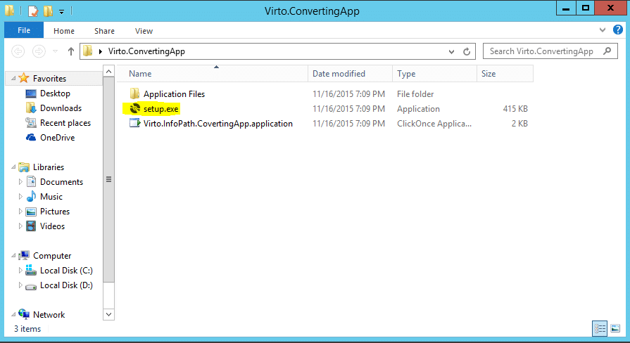The height and width of the screenshot is (343, 630).
Task: Select Favorites in the navigation pane
Action: [x=49, y=79]
